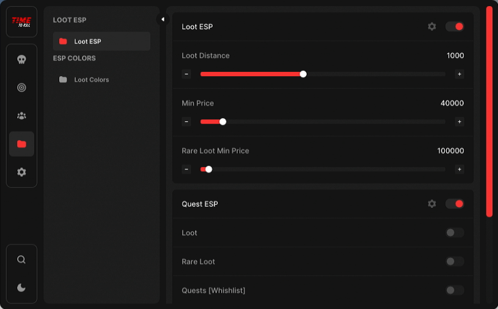Click the Rare Loot Min Price slider handle
The image size is (498, 309).
208,169
